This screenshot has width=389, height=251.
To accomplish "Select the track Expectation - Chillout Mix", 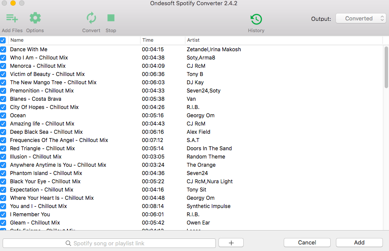I will (x=41, y=190).
